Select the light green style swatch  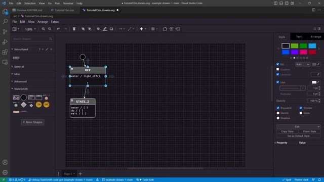click(295, 46)
